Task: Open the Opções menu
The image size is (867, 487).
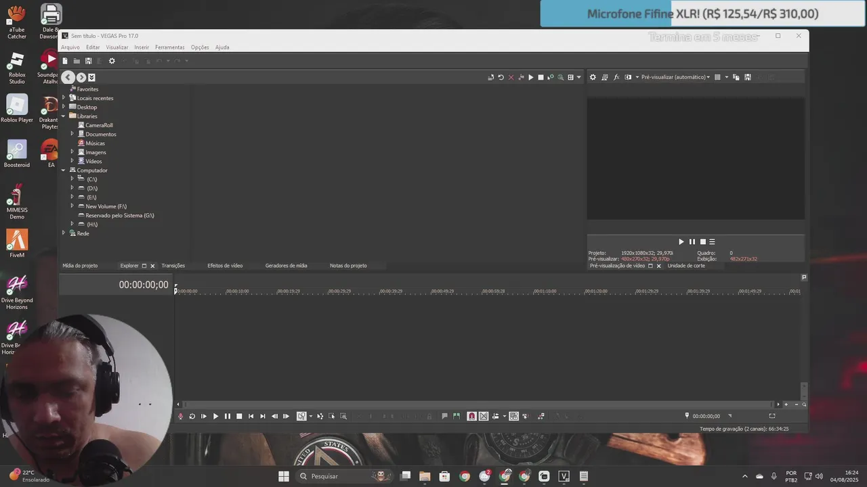Action: [x=200, y=47]
